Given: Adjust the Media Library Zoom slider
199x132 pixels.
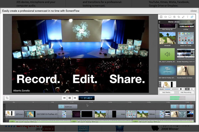Looking at the screenshot, I should (x=171, y=89).
